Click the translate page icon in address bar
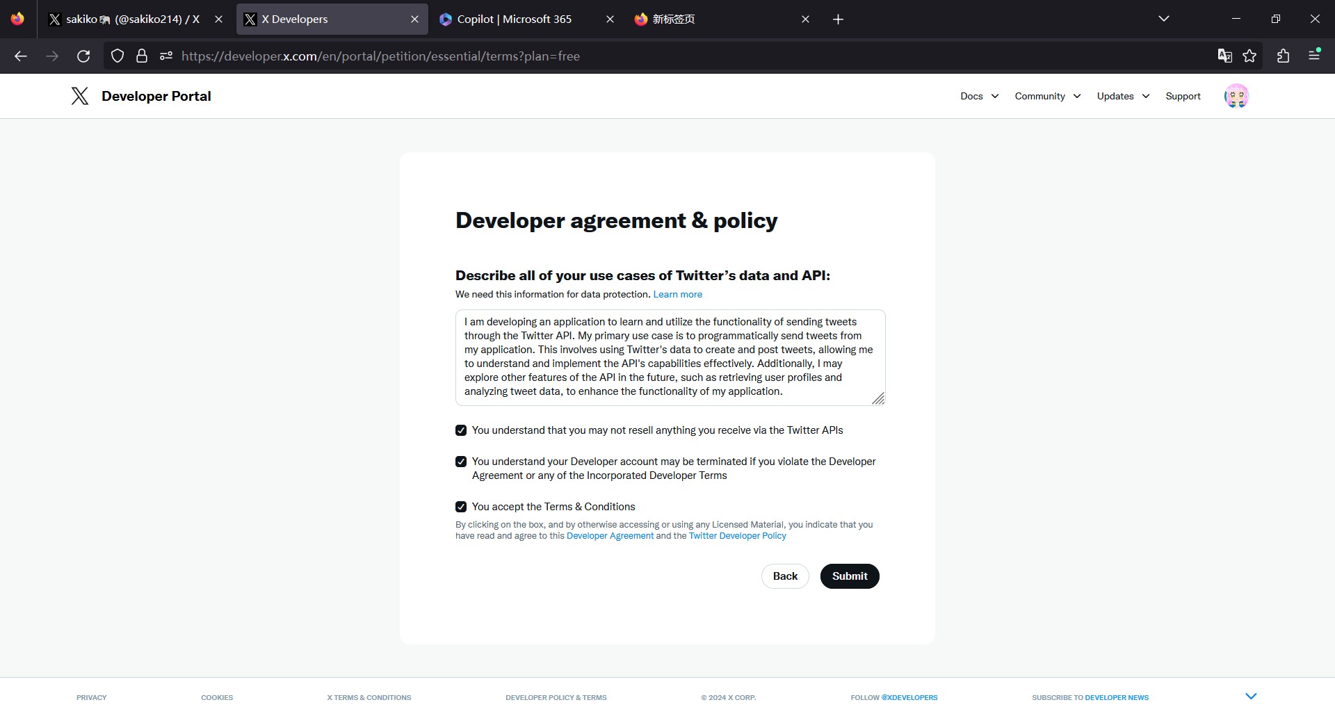 pos(1224,56)
